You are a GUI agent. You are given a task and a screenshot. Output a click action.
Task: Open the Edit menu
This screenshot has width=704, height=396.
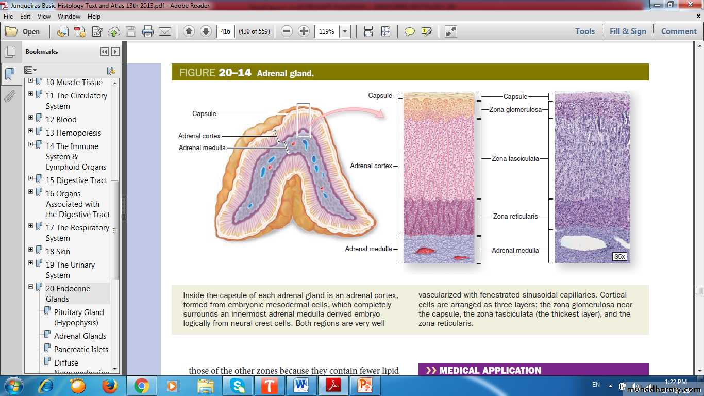point(25,16)
